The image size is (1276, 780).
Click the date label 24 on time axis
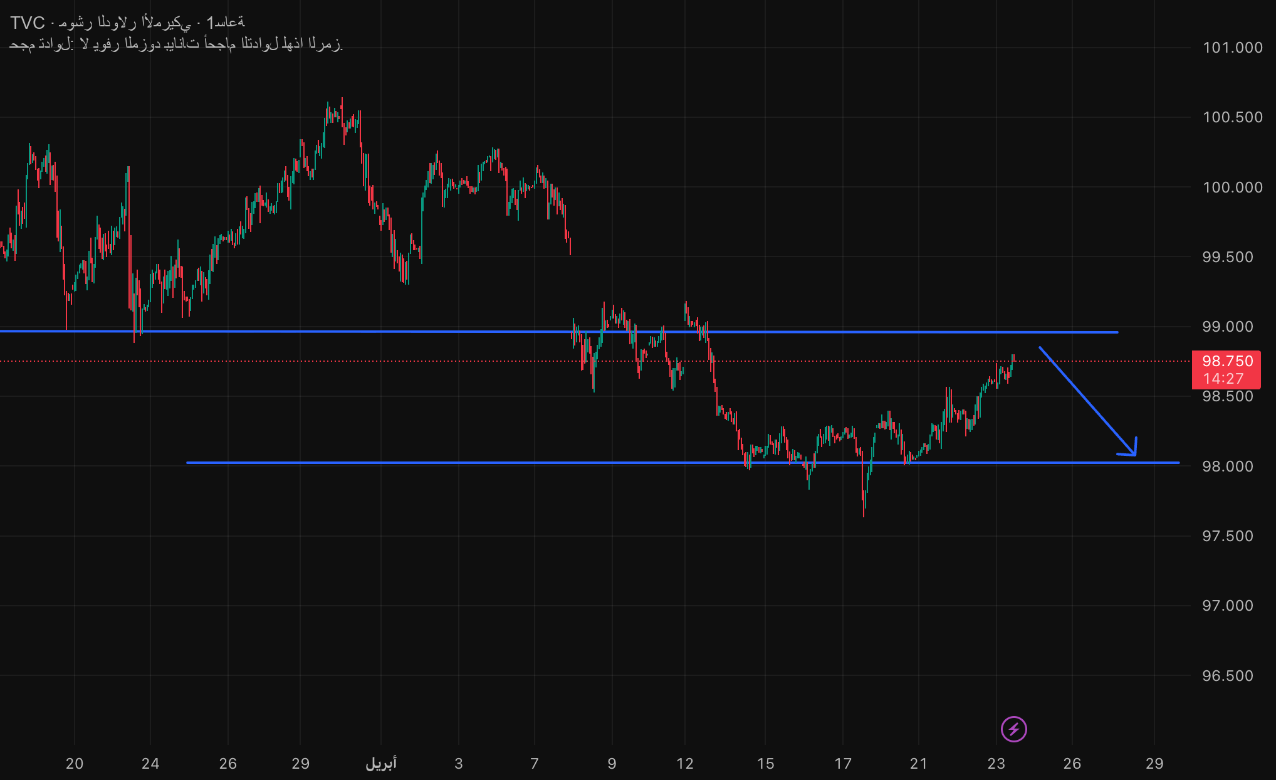pyautogui.click(x=150, y=763)
